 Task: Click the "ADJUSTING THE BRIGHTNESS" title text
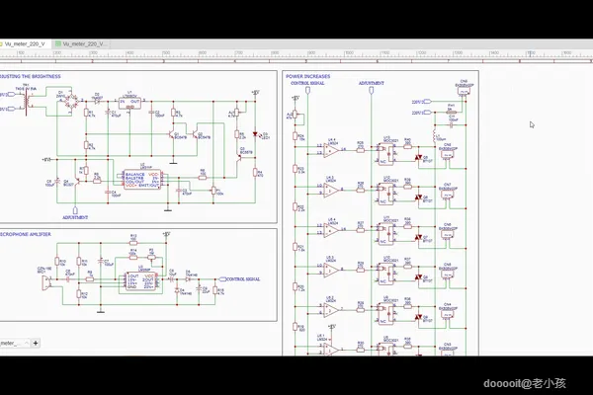[31, 76]
